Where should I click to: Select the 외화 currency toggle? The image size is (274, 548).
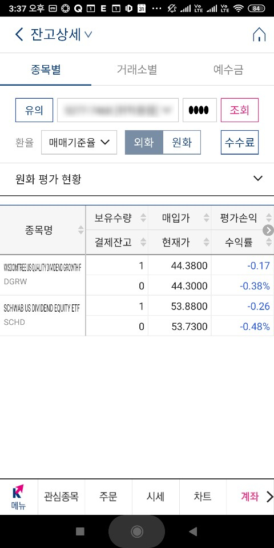click(144, 142)
